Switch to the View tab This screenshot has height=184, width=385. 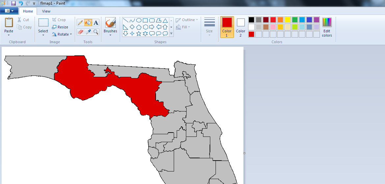point(46,11)
